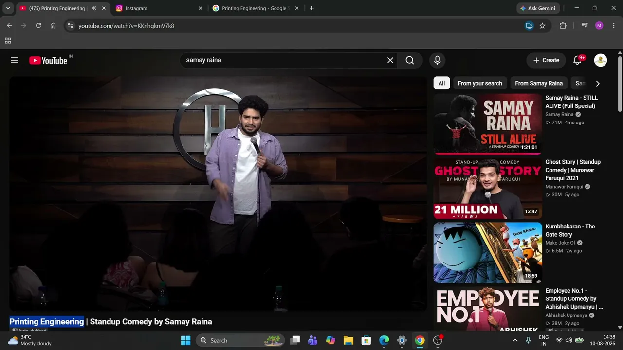Screen dimensions: 623x350
Task: Select the From Samay Raina chip
Action: [x=539, y=83]
